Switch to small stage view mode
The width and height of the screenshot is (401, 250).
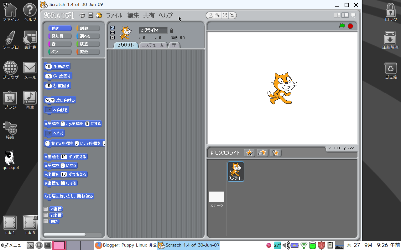(337, 15)
